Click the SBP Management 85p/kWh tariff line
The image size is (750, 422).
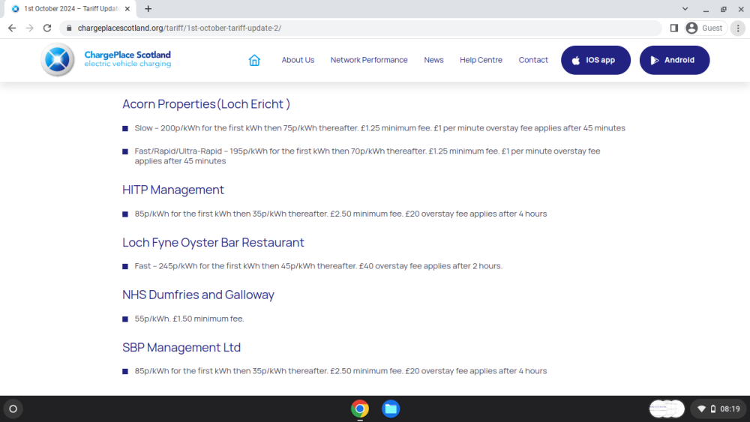click(x=340, y=371)
